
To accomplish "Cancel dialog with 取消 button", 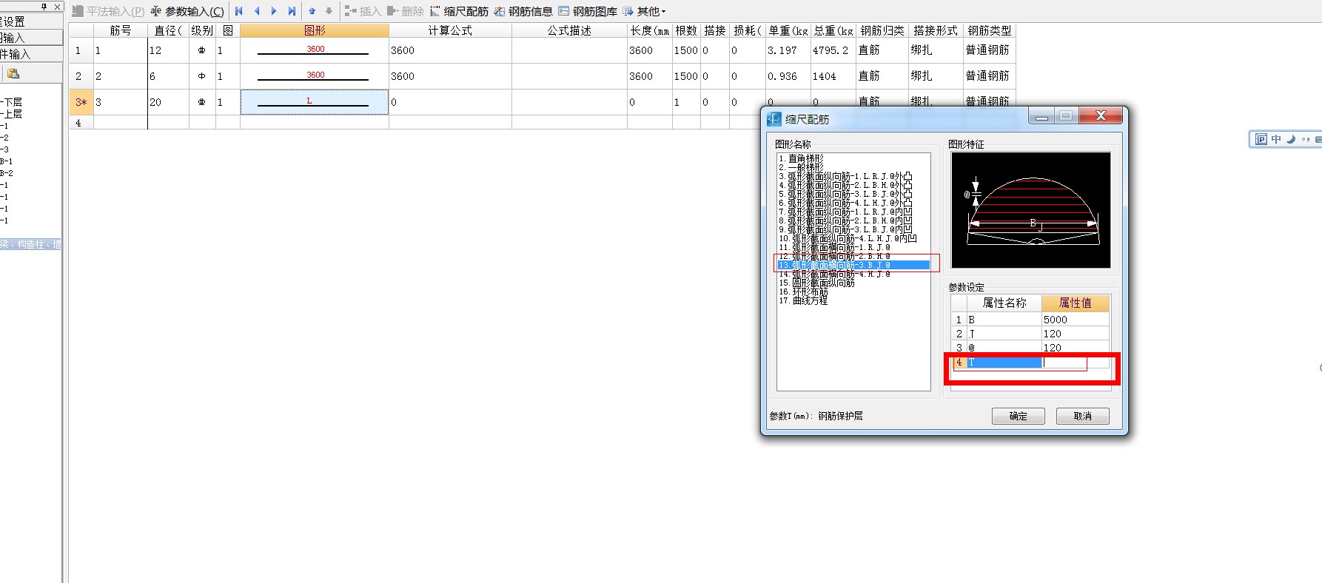I will coord(1082,416).
